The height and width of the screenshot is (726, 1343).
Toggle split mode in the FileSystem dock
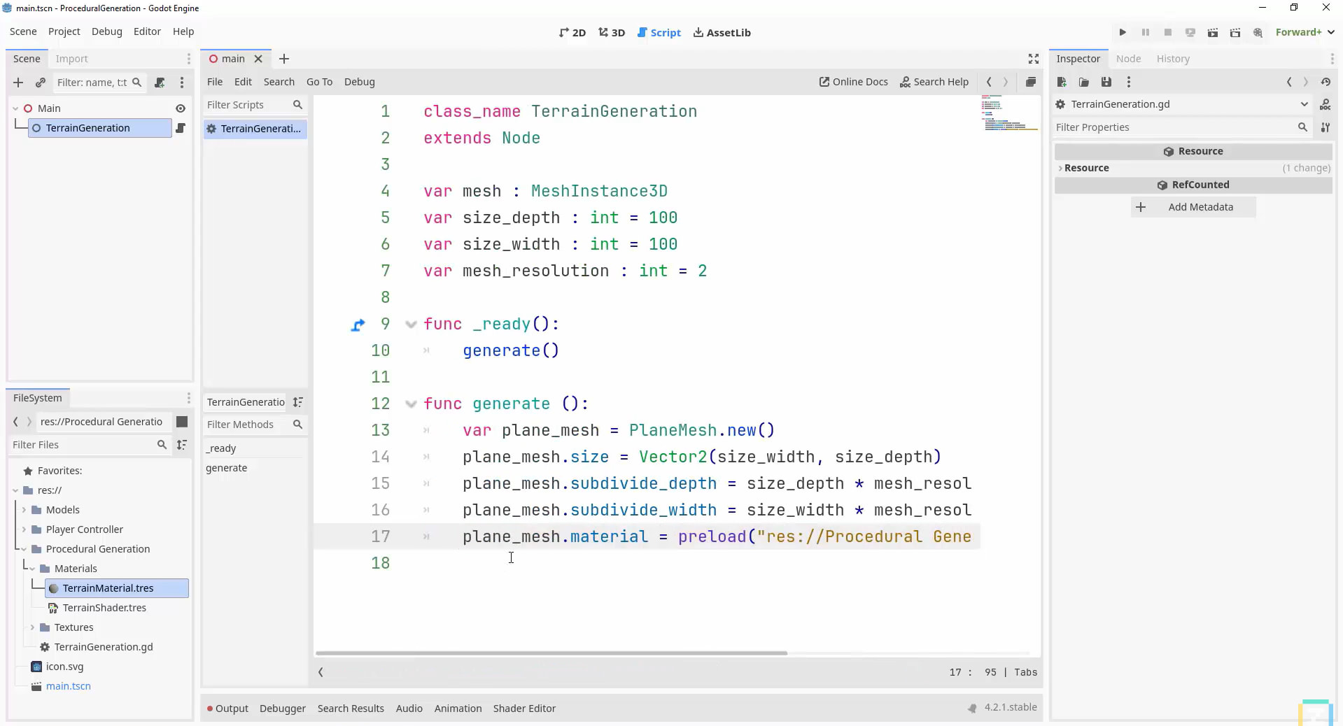182,422
